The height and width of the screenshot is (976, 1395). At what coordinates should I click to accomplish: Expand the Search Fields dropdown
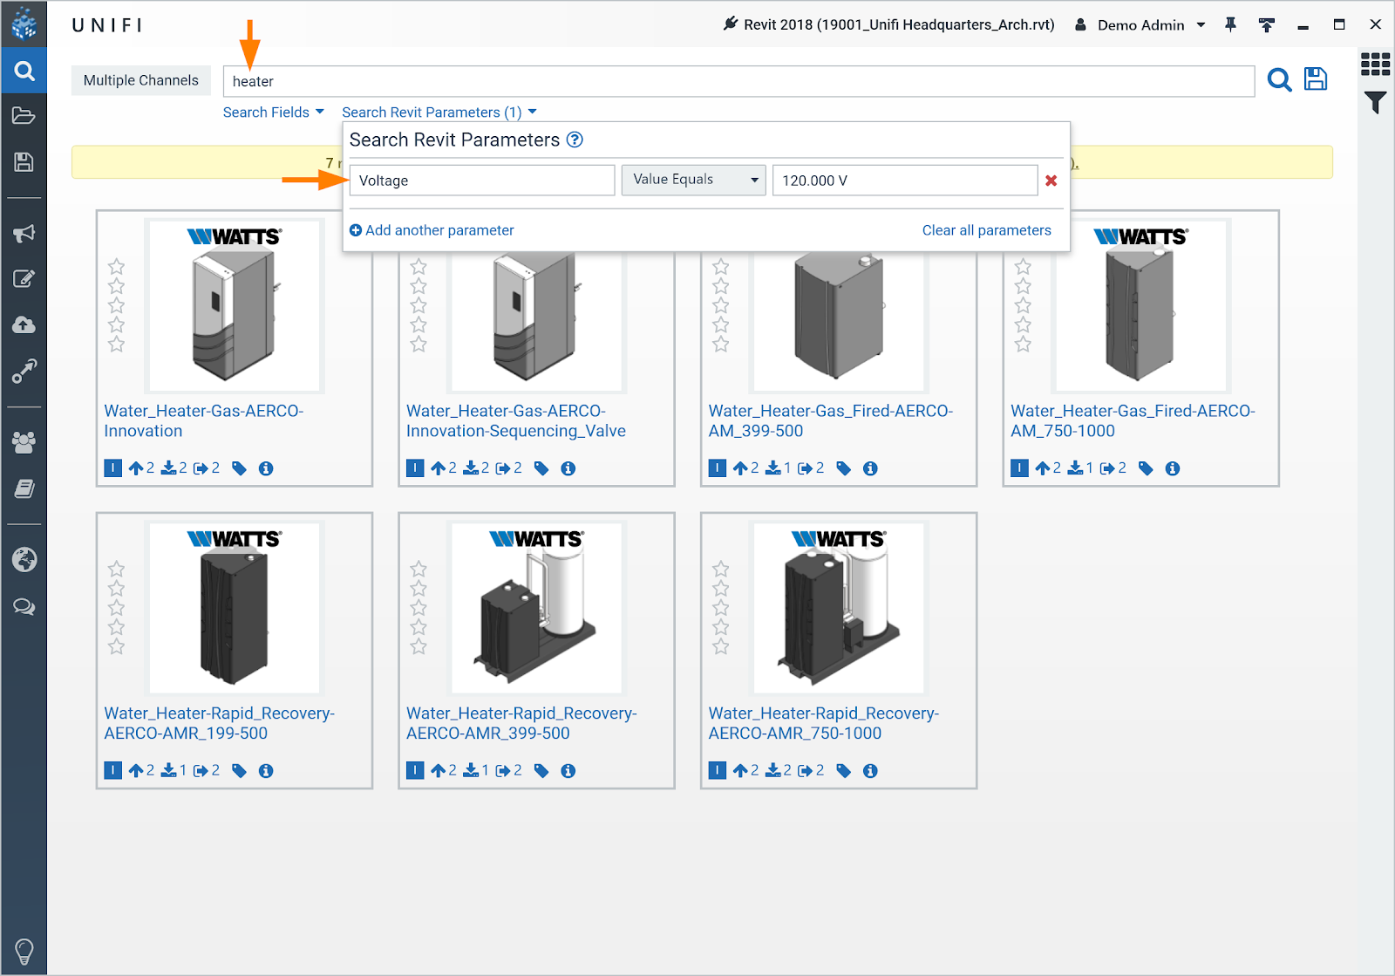pos(274,113)
